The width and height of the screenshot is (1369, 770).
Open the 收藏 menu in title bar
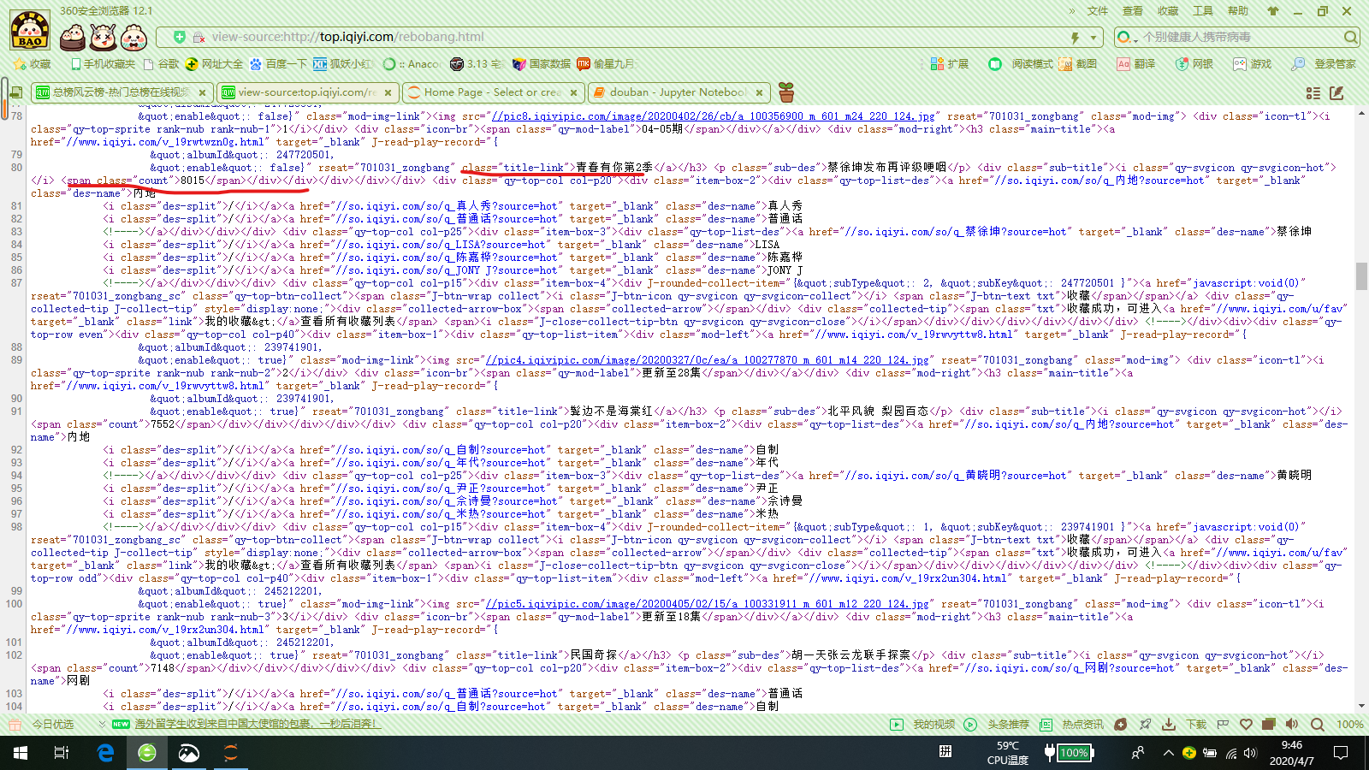(1168, 11)
